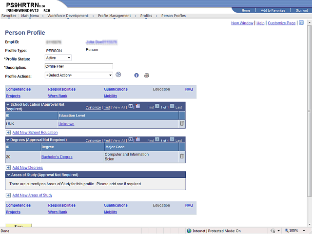This screenshot has height=234, width=312.
Task: Open the Profile Status dropdown
Action: pyautogui.click(x=58, y=58)
